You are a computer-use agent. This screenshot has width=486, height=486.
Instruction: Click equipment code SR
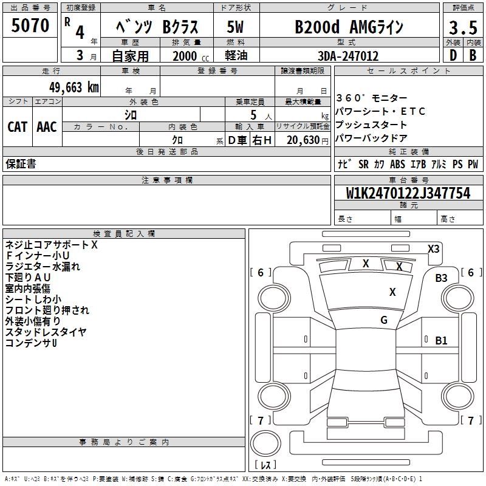pos(363,164)
